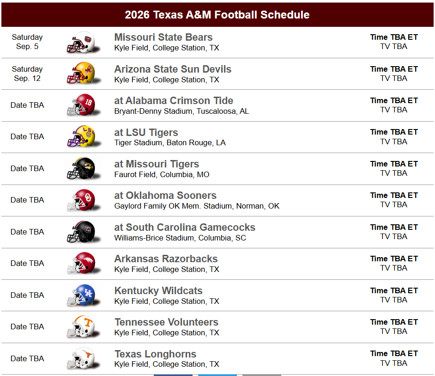Viewport: 435px width, 376px height.
Task: Open the Kentucky Wildcats game link
Action: tap(158, 291)
